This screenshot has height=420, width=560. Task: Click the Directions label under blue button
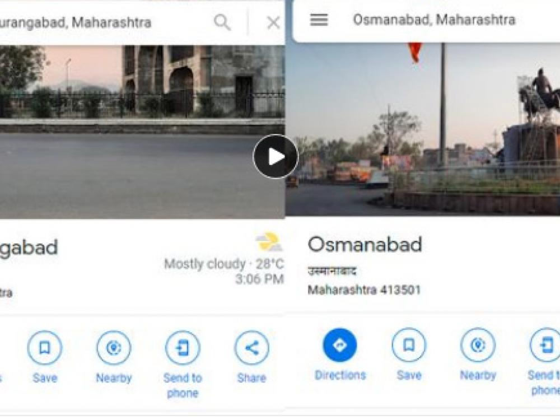340,375
